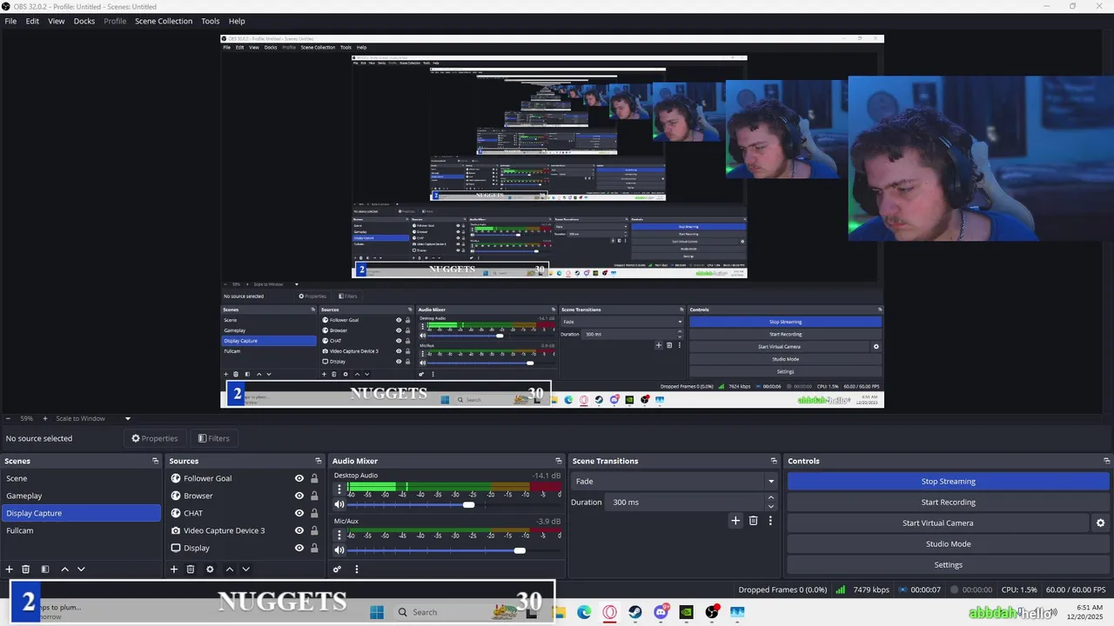Hide the Follower Goal source
Viewport: 1114px width, 626px height.
tap(299, 478)
